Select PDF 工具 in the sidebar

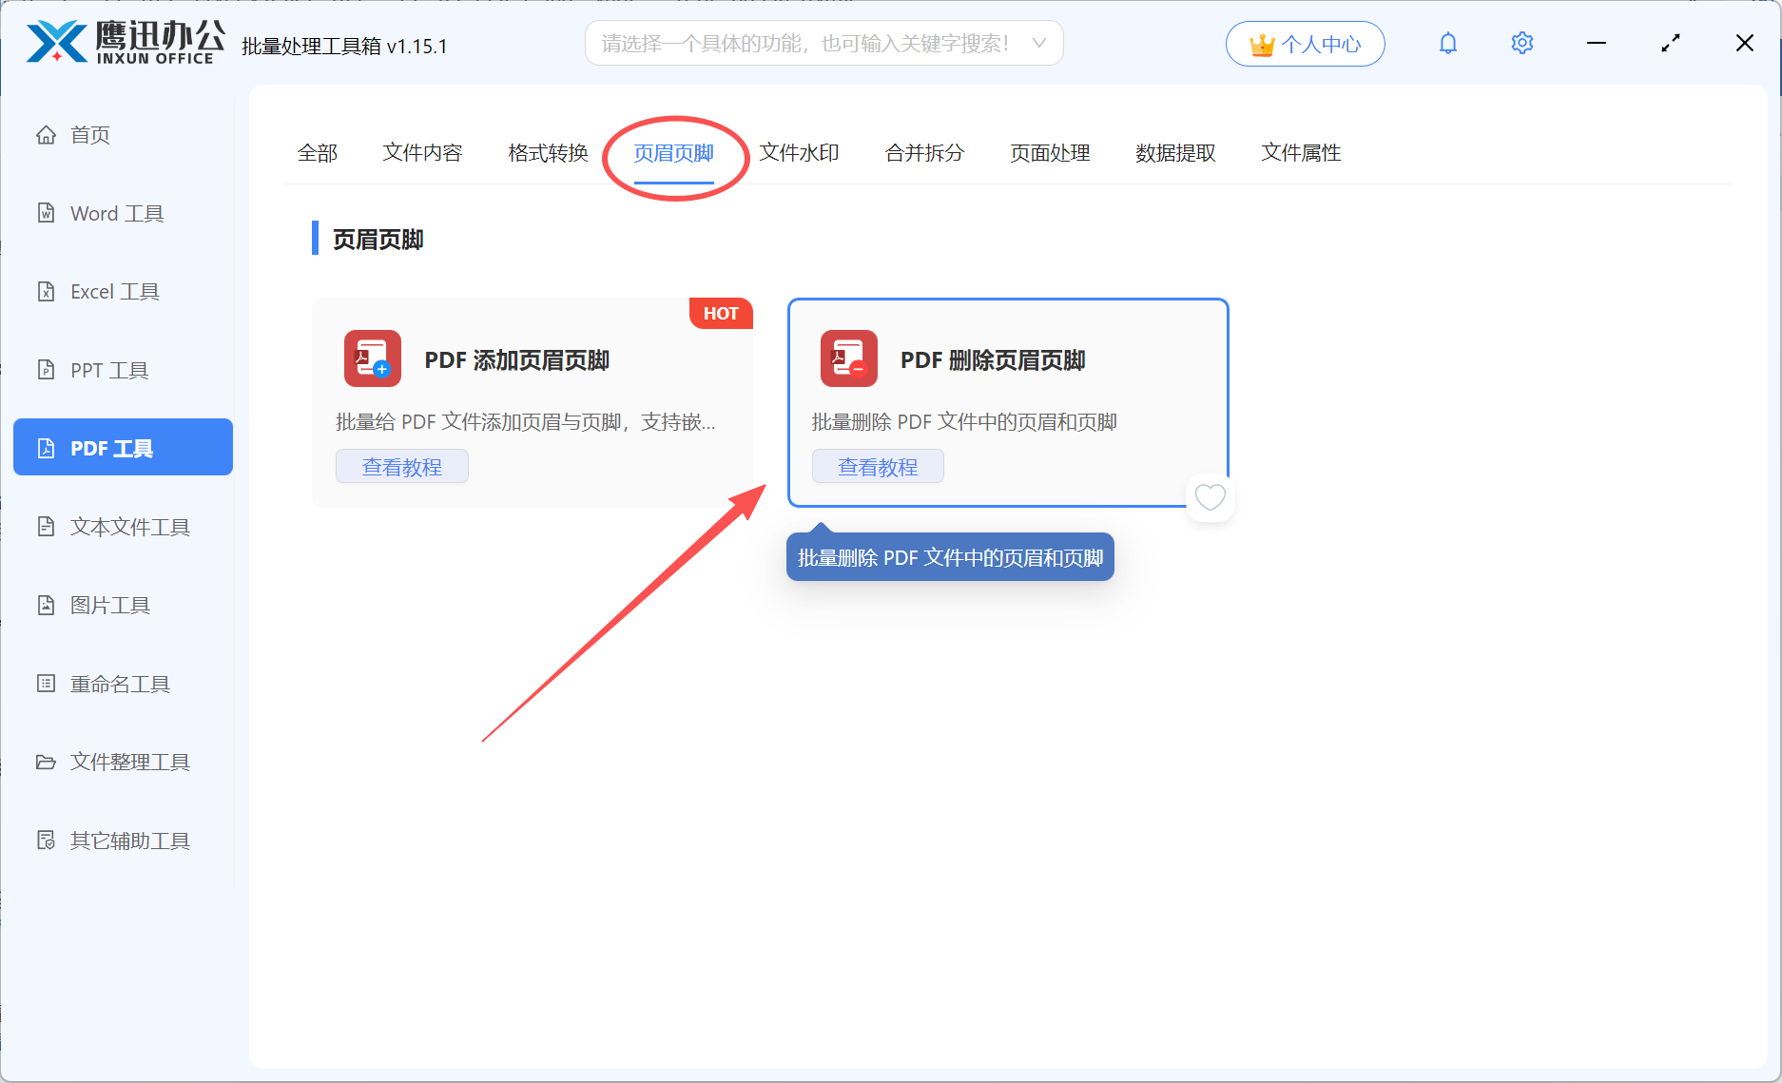123,447
